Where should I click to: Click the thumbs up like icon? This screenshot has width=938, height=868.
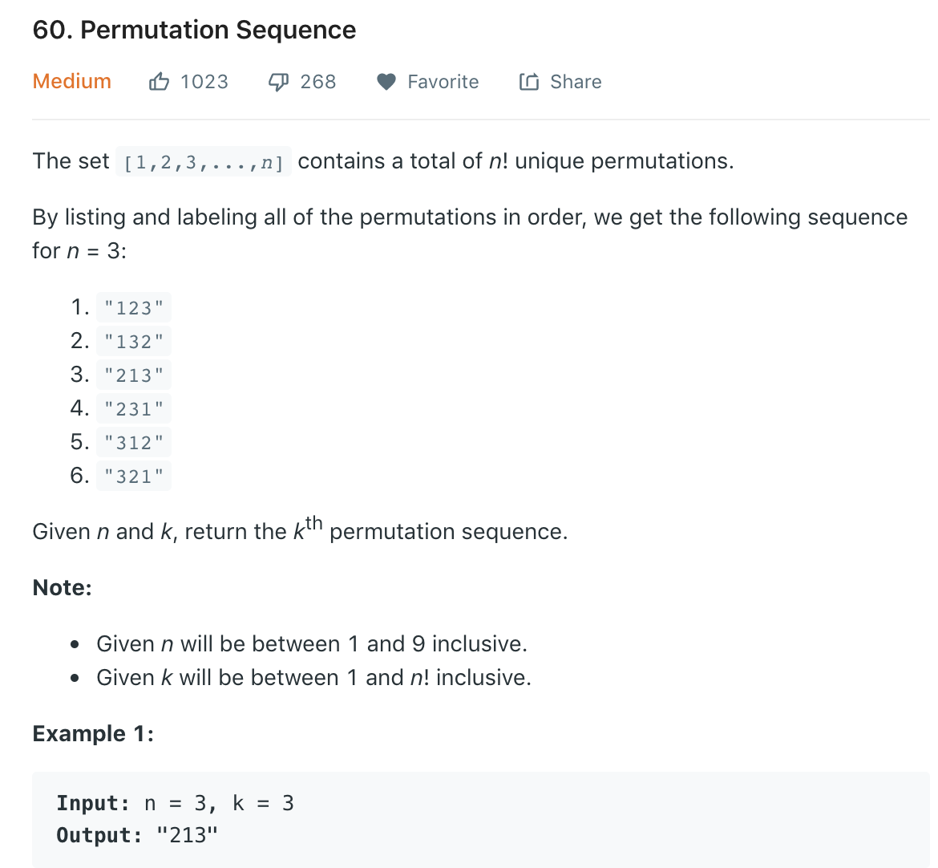coord(159,82)
